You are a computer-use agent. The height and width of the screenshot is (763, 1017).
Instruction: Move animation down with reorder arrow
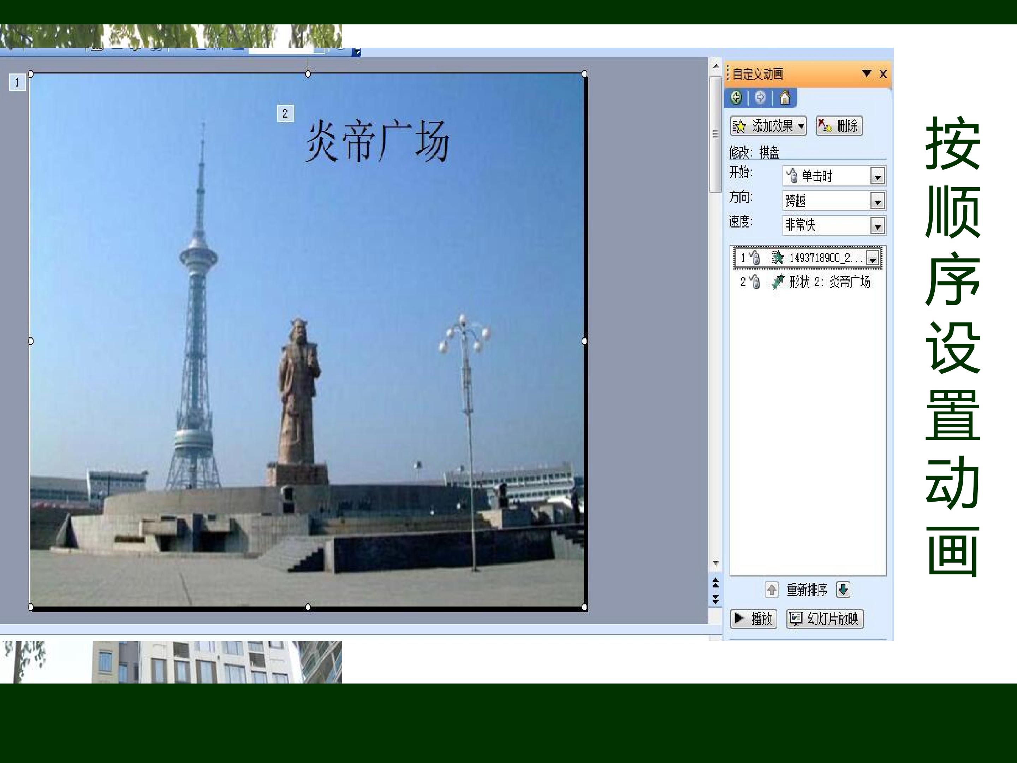843,590
